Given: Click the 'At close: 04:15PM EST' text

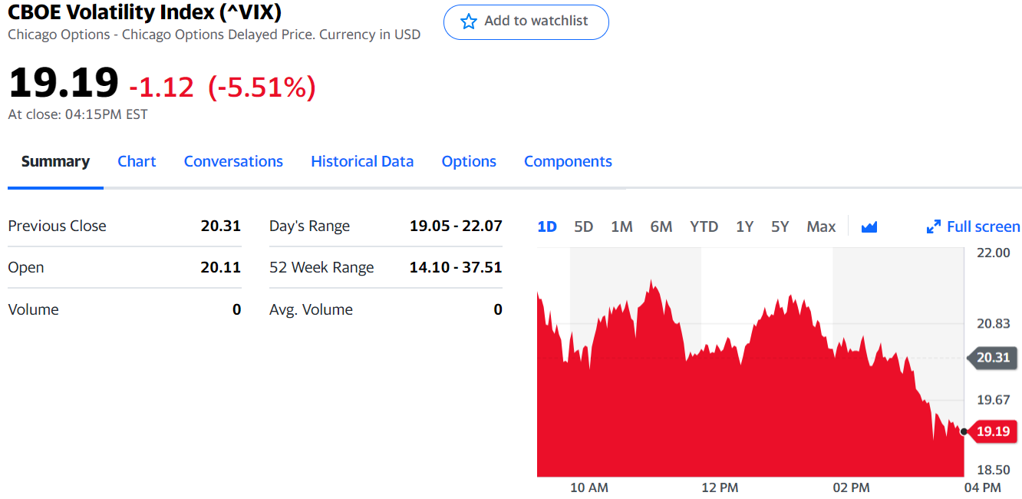Looking at the screenshot, I should (77, 114).
